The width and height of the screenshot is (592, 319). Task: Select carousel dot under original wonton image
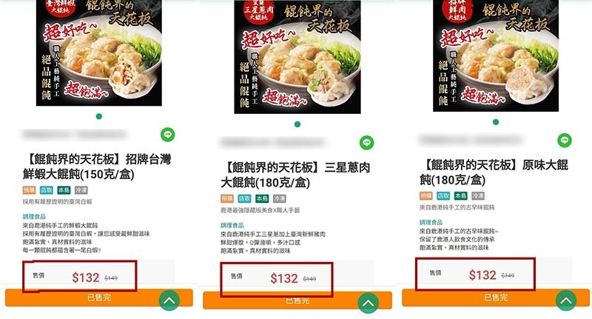pos(496,122)
